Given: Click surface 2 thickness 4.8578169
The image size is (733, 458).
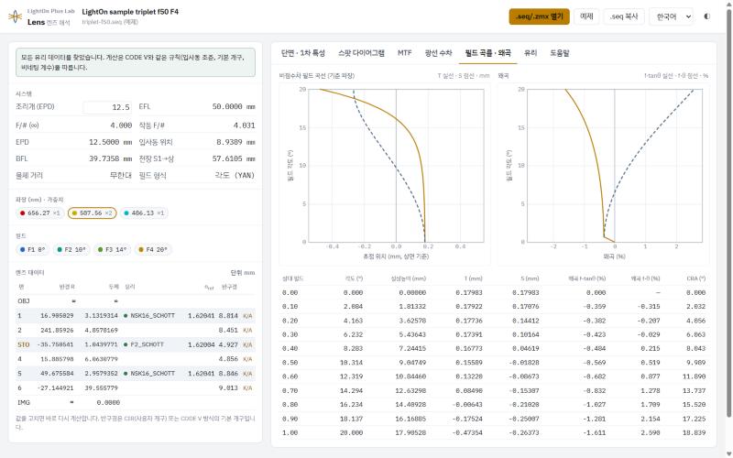Looking at the screenshot, I should (101, 331).
